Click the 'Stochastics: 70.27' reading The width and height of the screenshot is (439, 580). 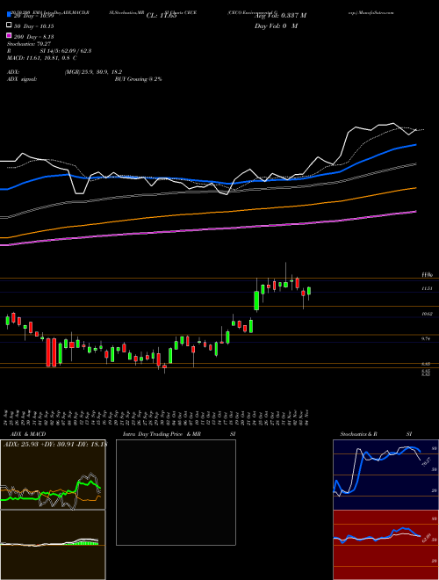click(x=28, y=44)
